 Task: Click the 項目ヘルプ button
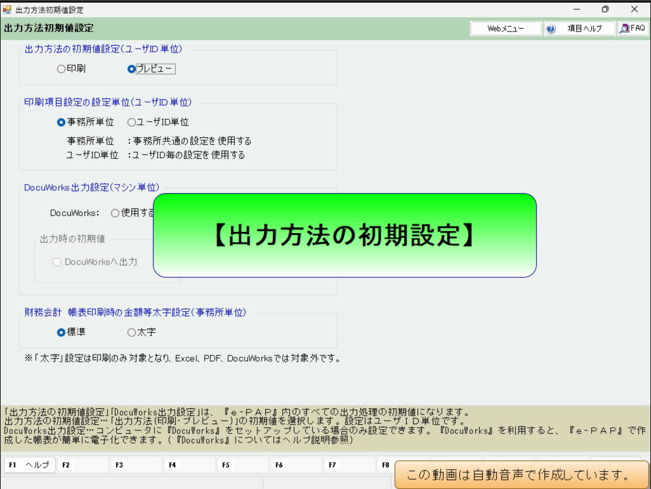[579, 29]
